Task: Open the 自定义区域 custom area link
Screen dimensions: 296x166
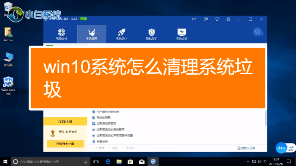Action: pyautogui.click(x=246, y=148)
